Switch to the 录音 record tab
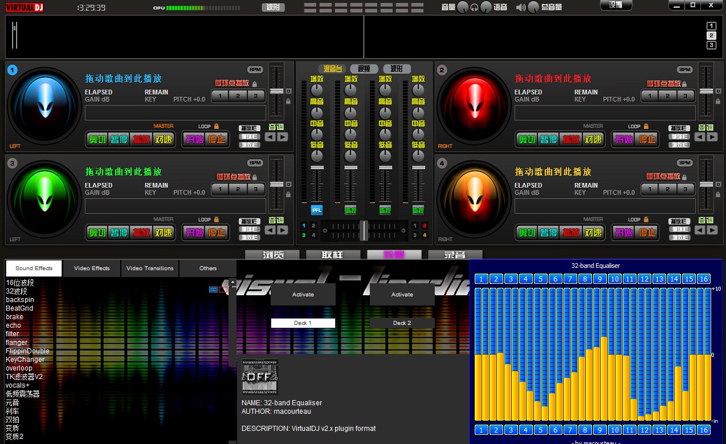This screenshot has width=726, height=444. click(x=454, y=255)
